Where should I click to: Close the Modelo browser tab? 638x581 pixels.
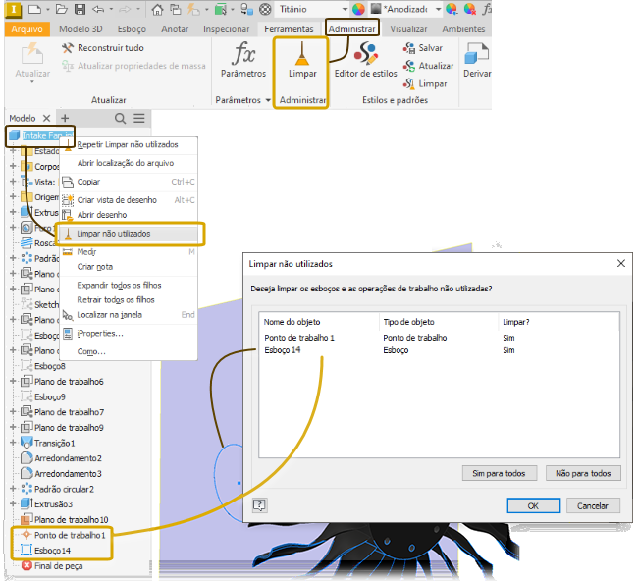(x=47, y=119)
